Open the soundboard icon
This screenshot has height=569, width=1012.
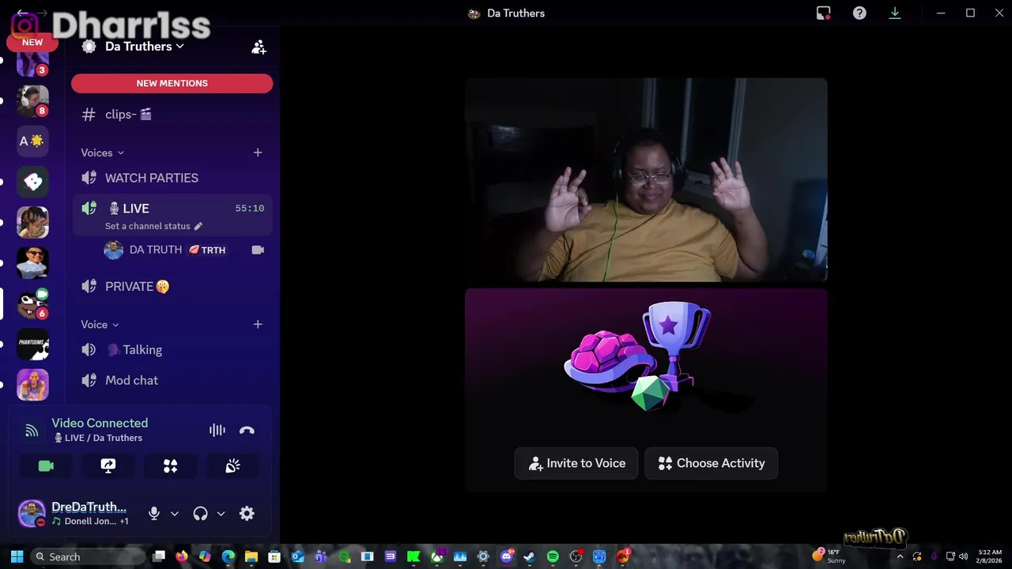232,466
